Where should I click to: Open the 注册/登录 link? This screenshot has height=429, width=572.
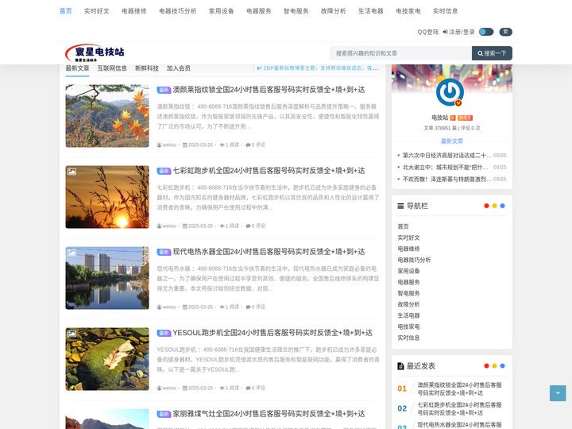[x=459, y=32]
